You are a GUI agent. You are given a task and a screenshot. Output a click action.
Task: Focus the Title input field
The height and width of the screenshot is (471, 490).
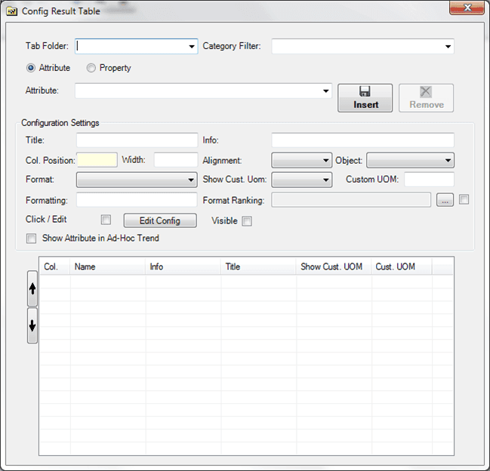click(x=137, y=140)
